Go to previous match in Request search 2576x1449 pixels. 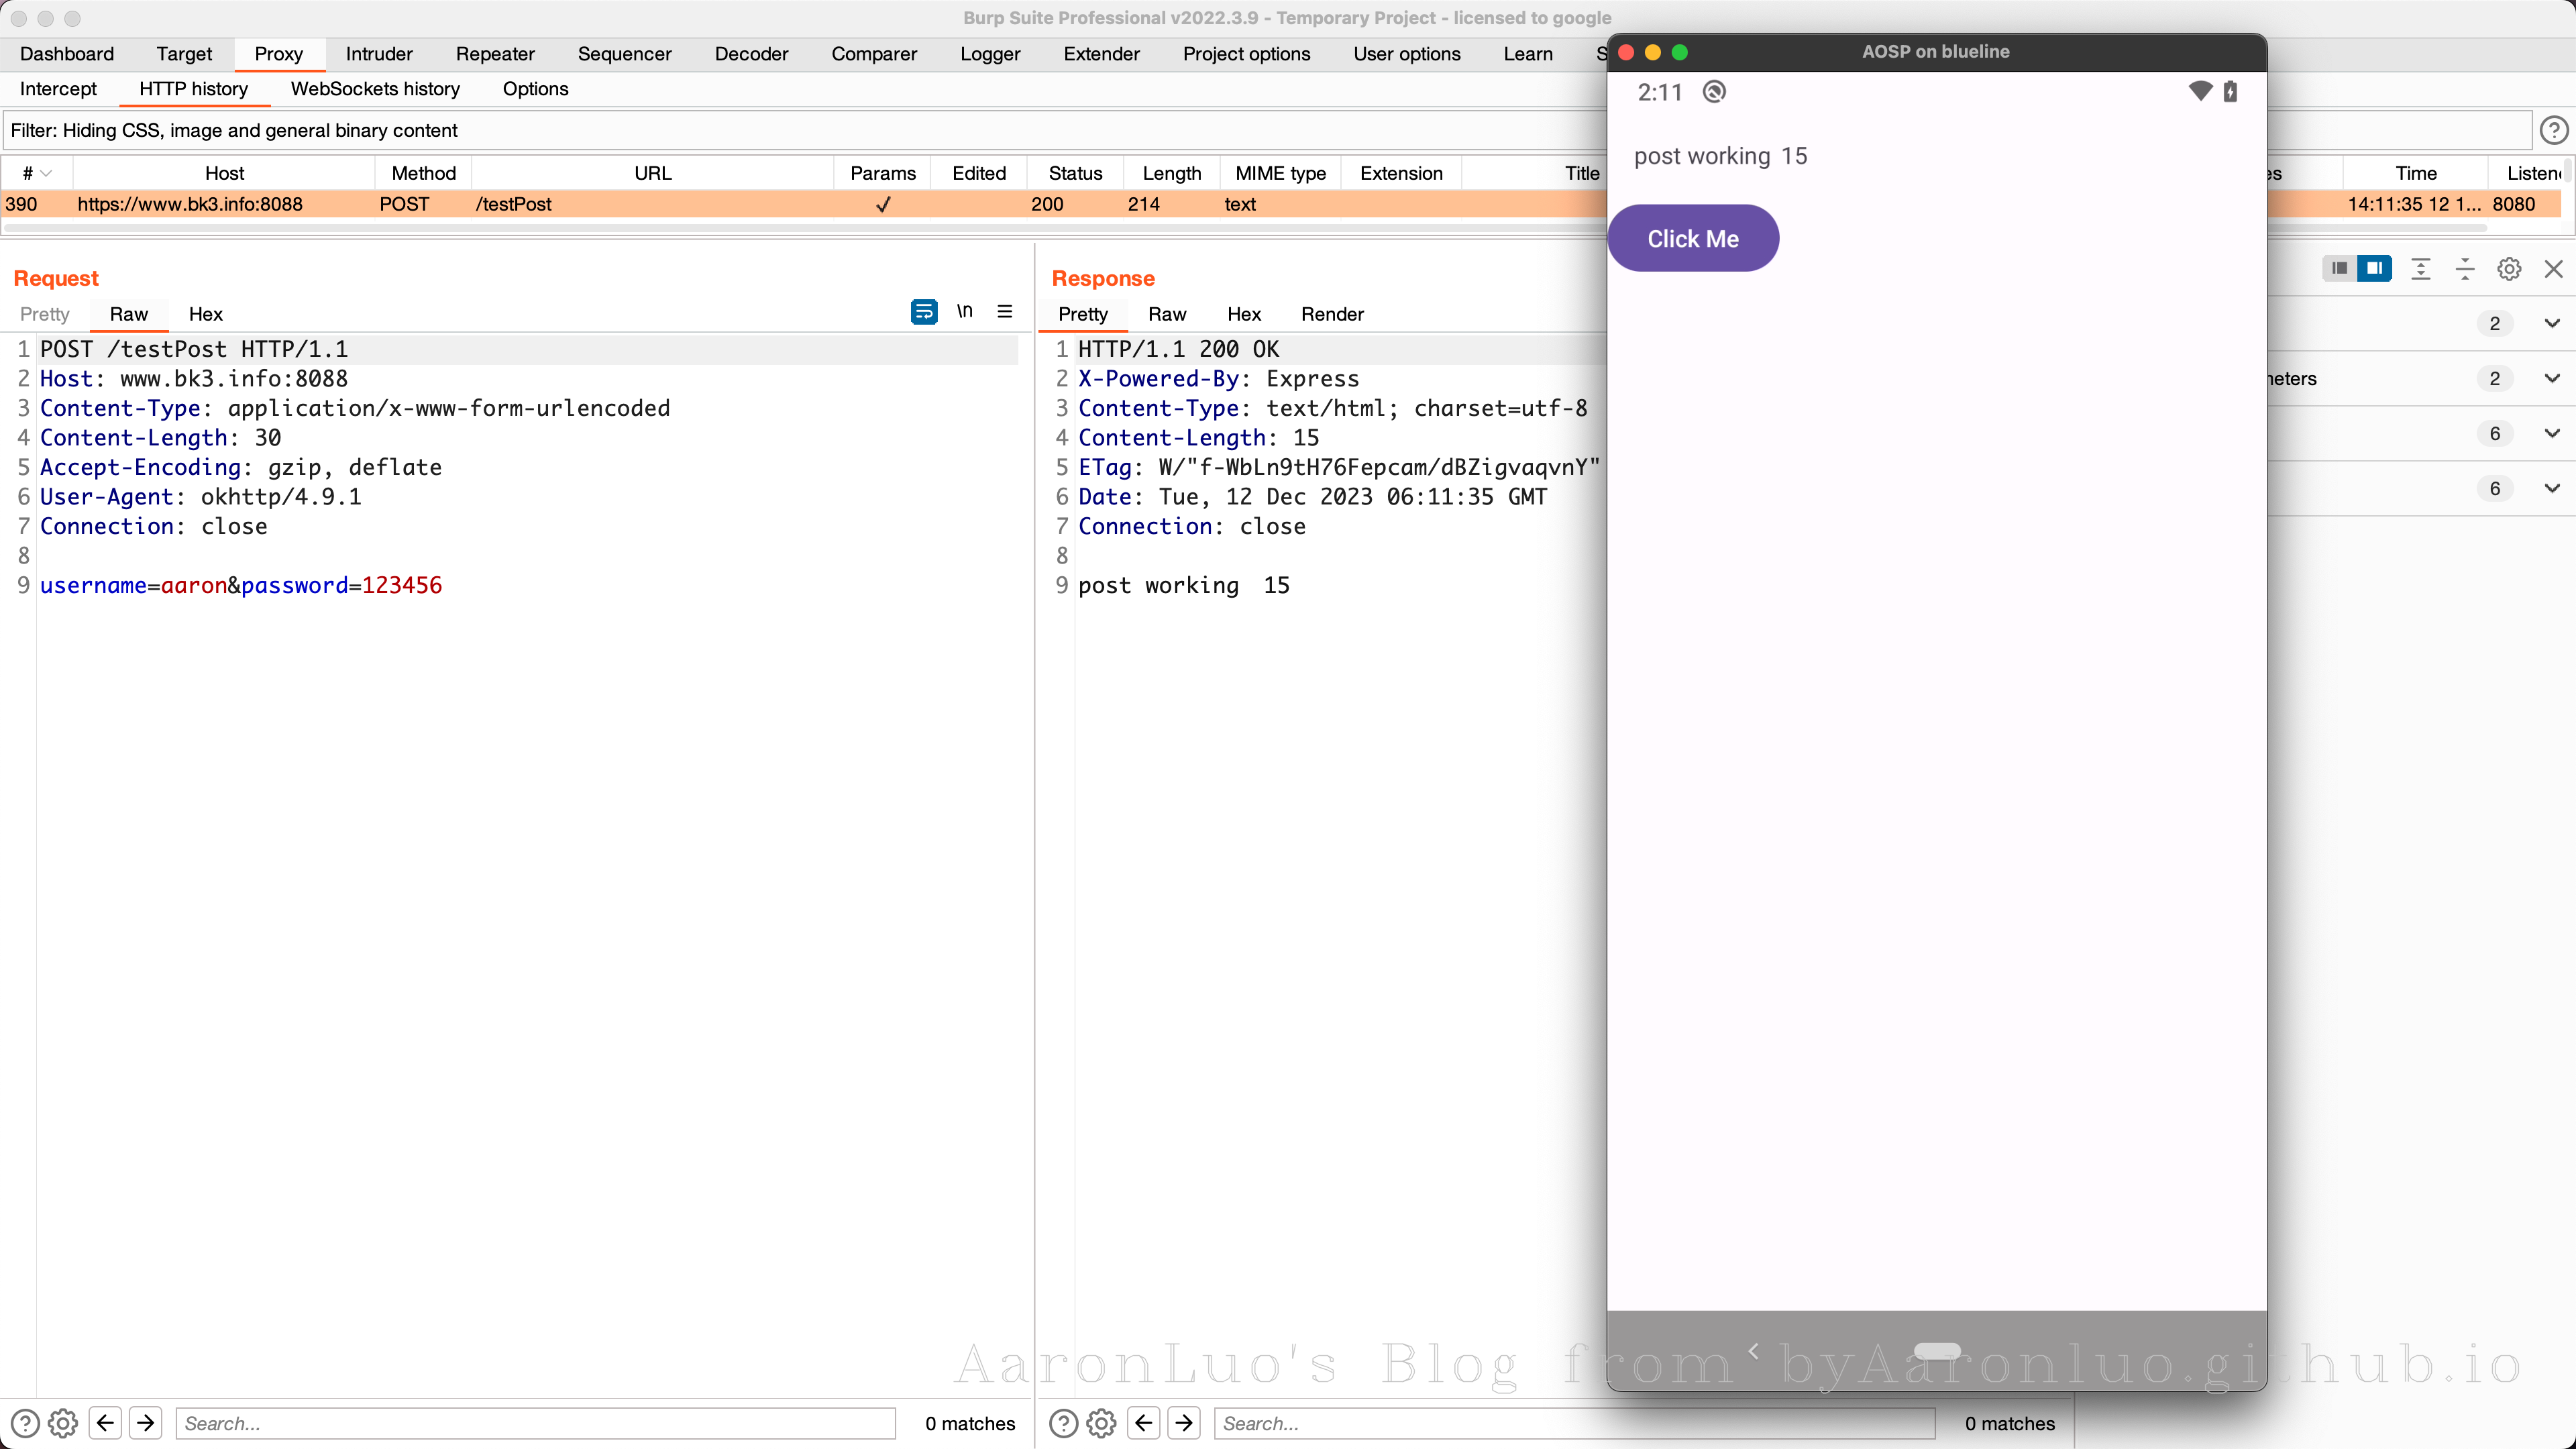105,1422
